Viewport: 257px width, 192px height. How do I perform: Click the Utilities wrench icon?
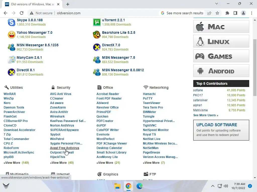[7, 87]
